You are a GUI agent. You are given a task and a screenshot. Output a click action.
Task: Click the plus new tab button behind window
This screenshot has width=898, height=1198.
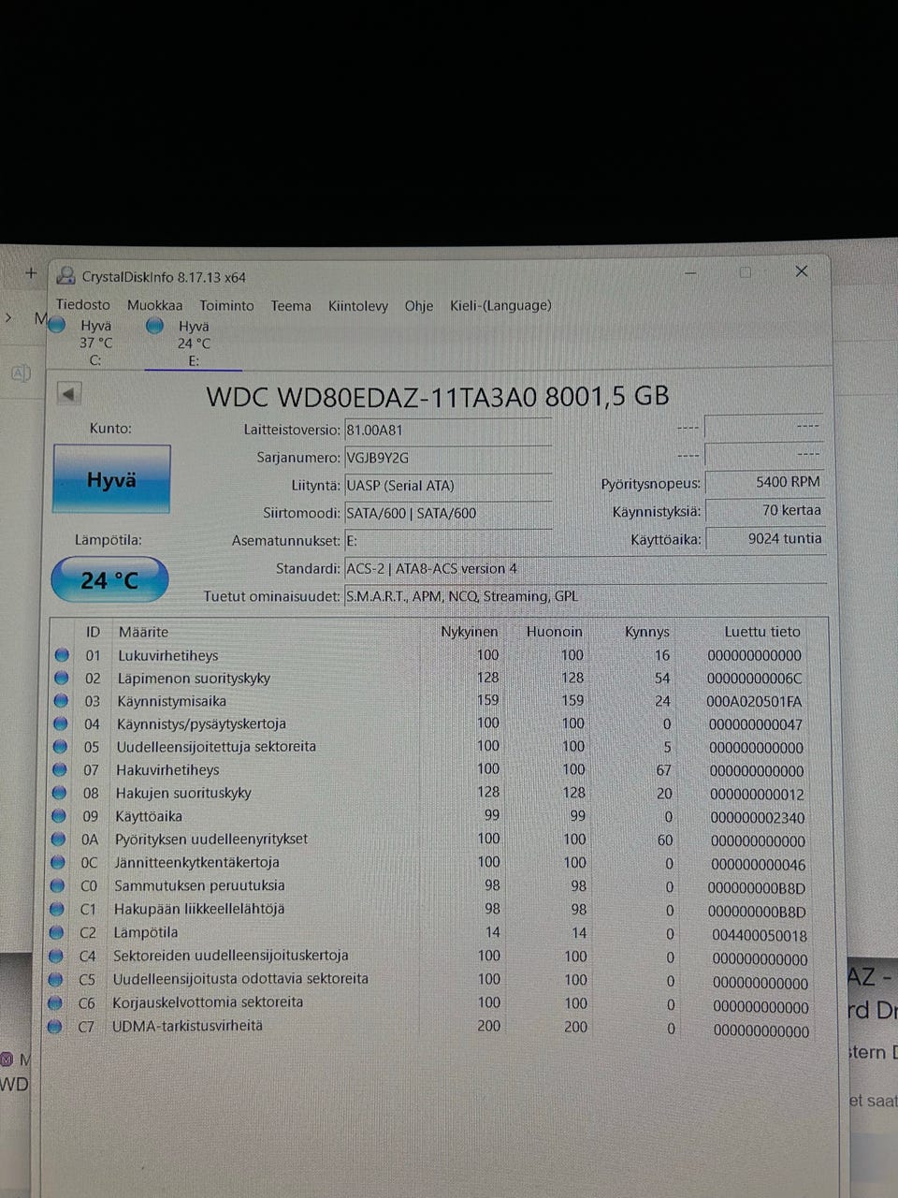31,272
